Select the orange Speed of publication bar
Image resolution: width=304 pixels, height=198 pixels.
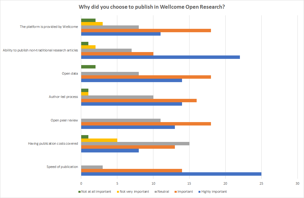(131, 170)
